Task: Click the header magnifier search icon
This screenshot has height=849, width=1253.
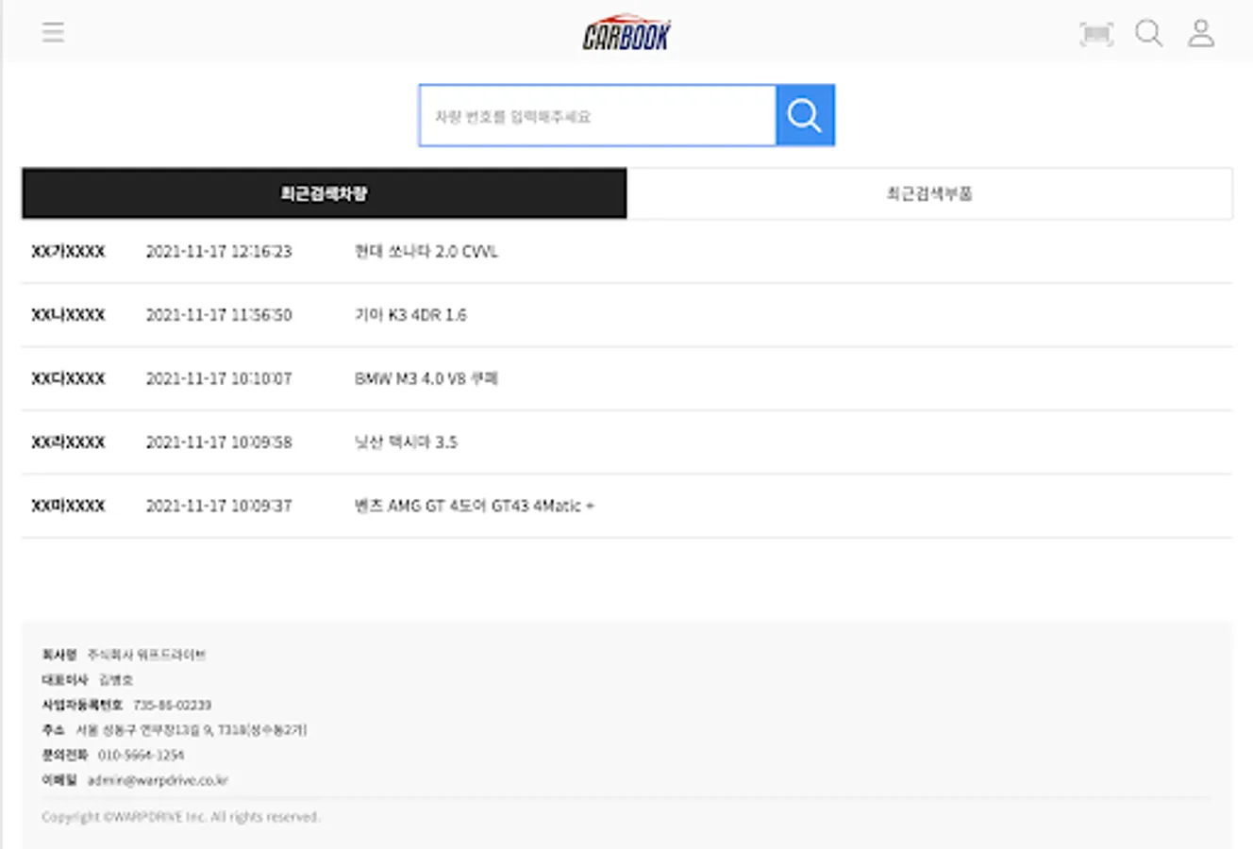Action: [1148, 33]
